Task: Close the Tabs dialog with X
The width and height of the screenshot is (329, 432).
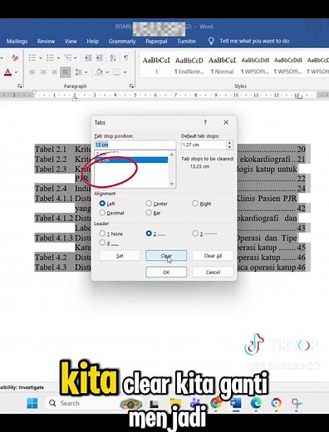Action: (x=226, y=122)
